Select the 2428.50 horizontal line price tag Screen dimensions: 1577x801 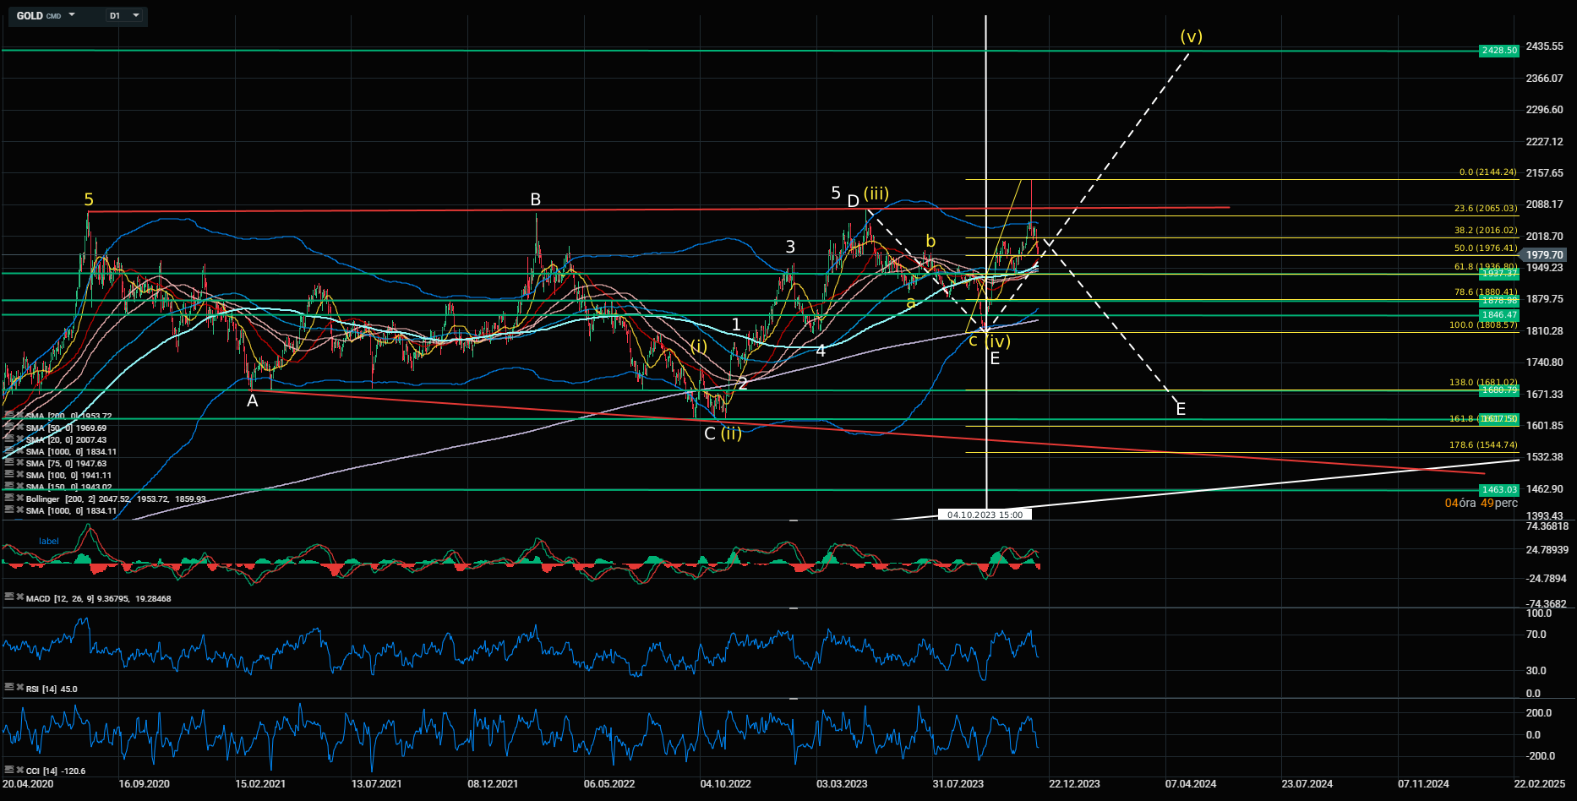coord(1499,51)
